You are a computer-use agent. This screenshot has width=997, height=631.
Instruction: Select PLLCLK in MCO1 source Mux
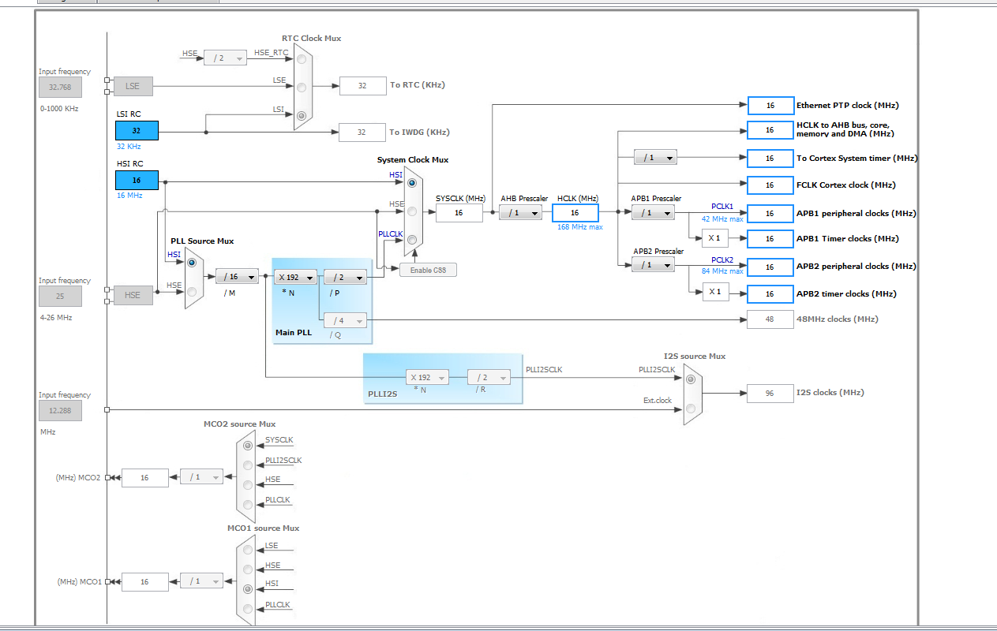(249, 608)
